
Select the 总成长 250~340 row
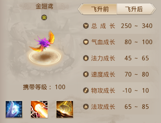[119, 26]
